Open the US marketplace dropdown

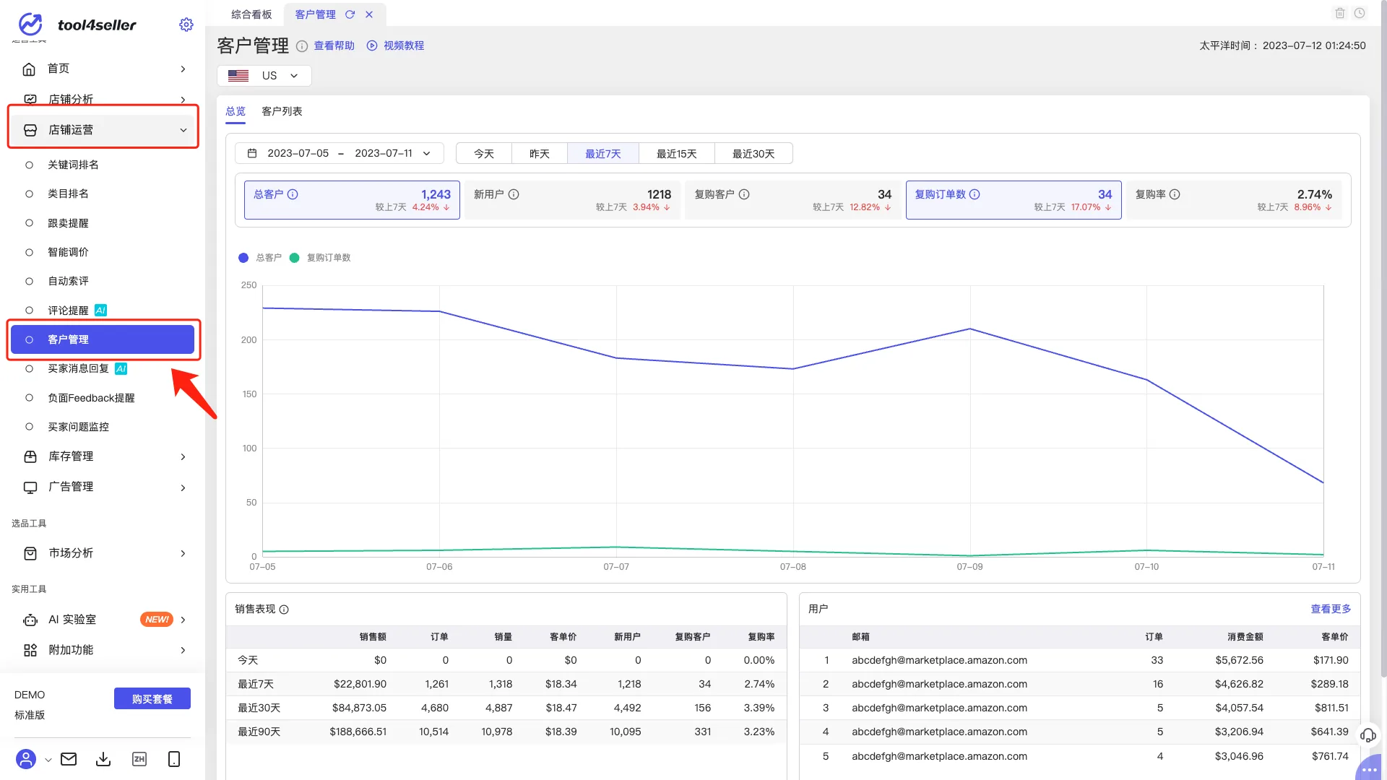(x=264, y=76)
